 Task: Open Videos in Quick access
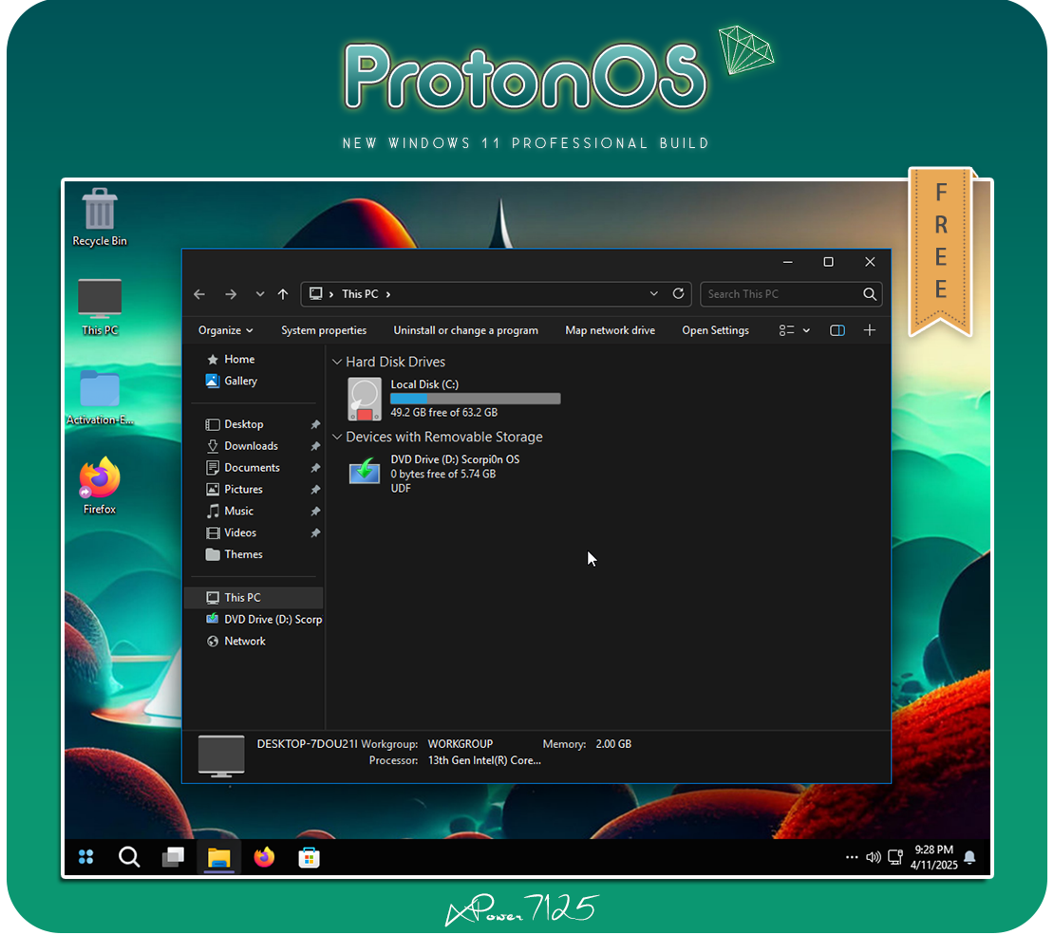[x=231, y=533]
